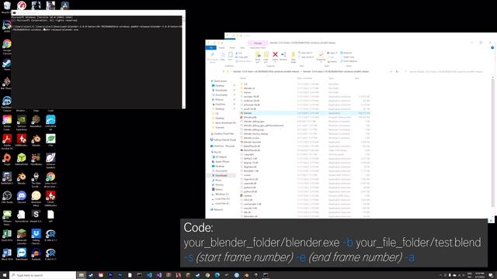Open the Open dropdown in ribbon
The width and height of the screenshot is (497, 279).
[x=332, y=53]
